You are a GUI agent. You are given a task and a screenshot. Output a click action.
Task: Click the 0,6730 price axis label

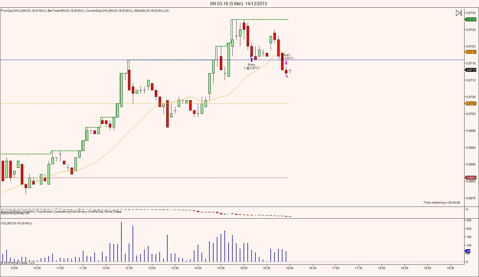[x=471, y=13]
